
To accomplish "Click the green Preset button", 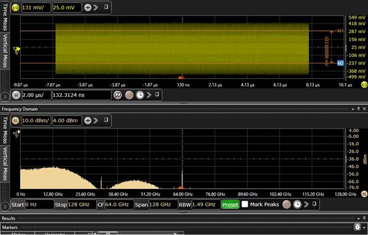I will pyautogui.click(x=230, y=205).
